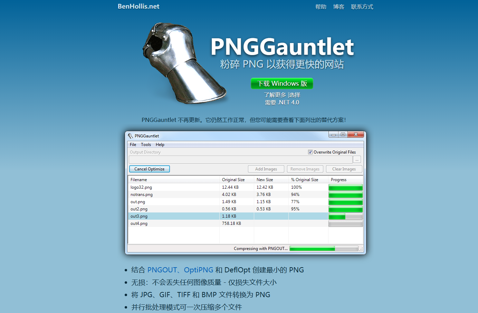Open the OptiPNG link
The height and width of the screenshot is (313, 478).
199,270
